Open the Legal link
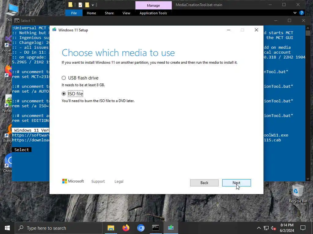 coord(119,182)
